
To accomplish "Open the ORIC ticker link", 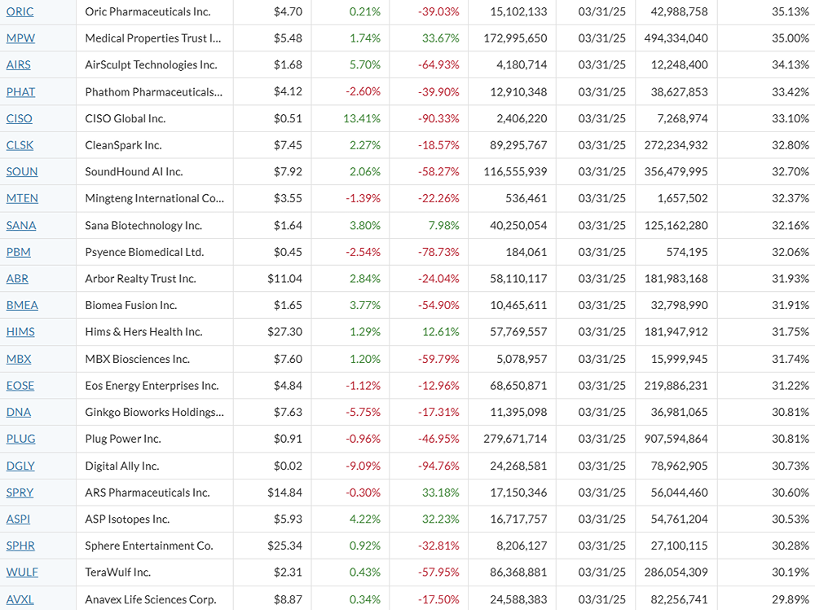I will pos(20,11).
